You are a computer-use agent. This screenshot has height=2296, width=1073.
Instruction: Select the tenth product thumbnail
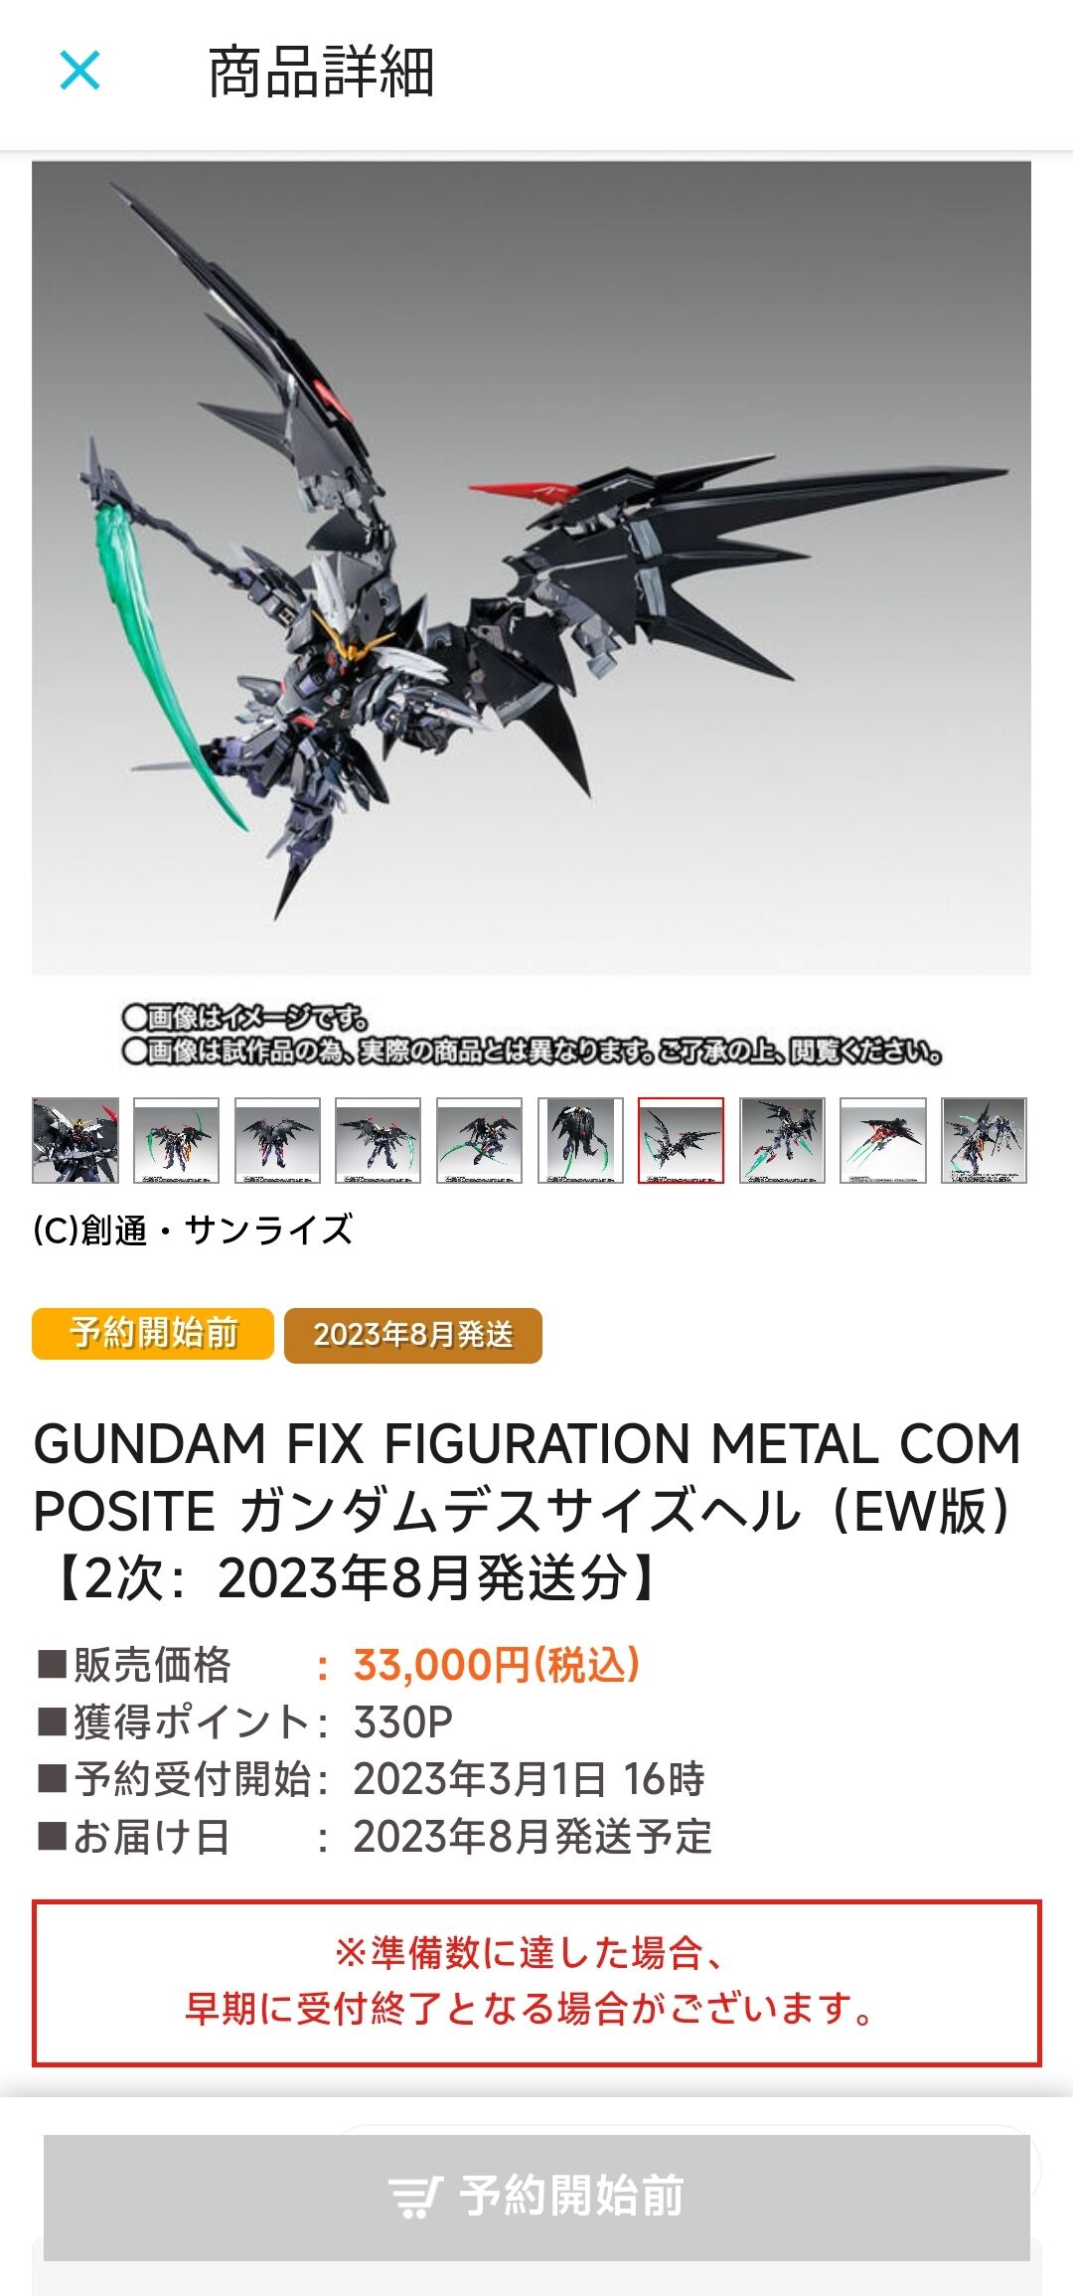click(x=984, y=1140)
